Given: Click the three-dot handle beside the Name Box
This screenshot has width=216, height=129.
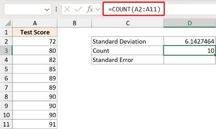Looking at the screenshot, I should (x=56, y=9).
